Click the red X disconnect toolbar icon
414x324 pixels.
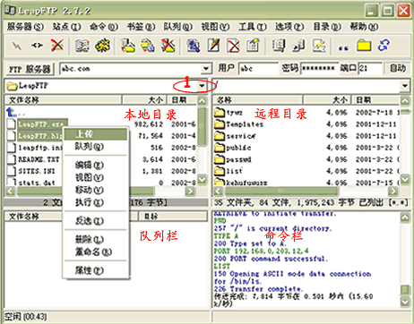click(x=56, y=46)
